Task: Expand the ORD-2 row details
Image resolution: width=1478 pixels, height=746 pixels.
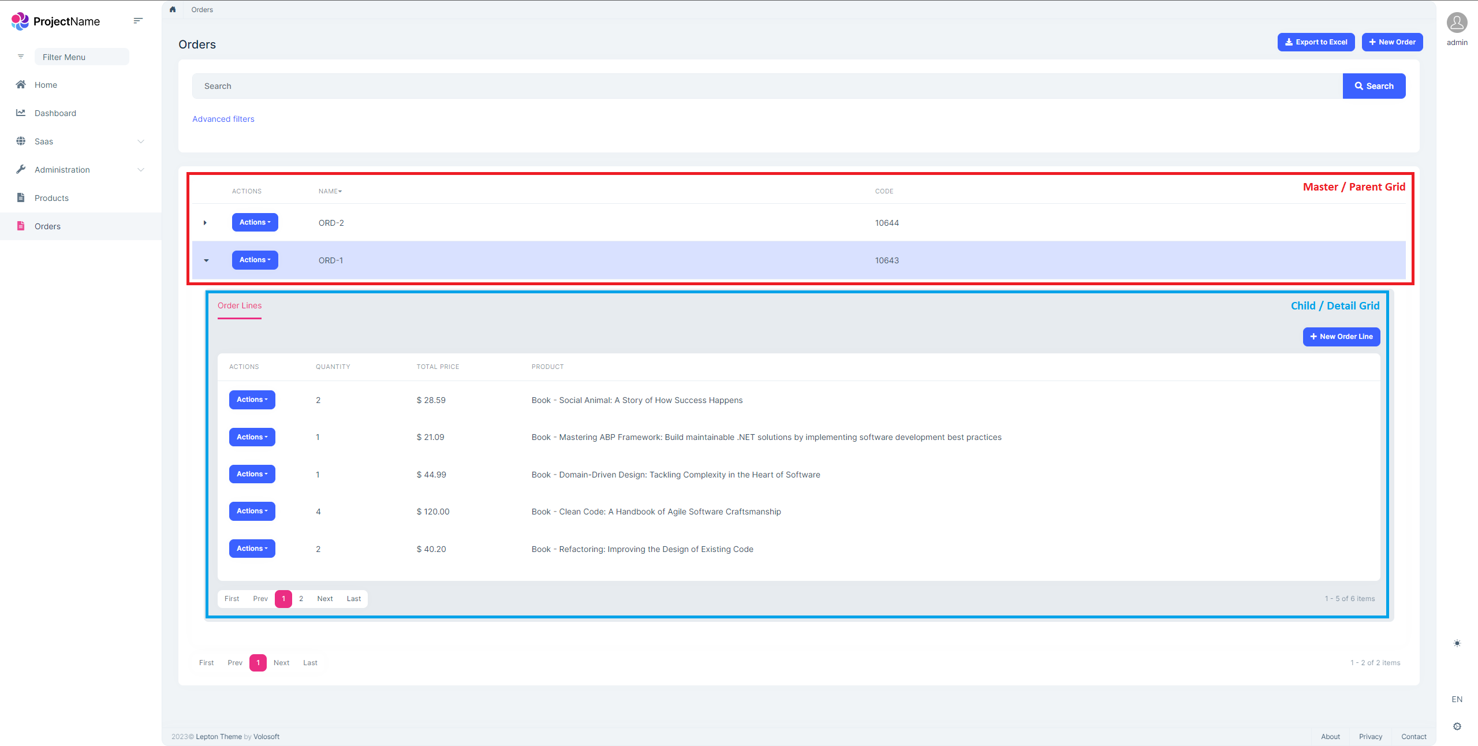Action: (205, 223)
